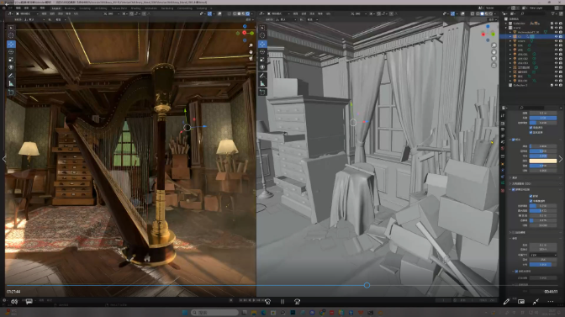Toggle captions in the video player
Image resolution: width=565 pixels, height=317 pixels.
(x=29, y=302)
